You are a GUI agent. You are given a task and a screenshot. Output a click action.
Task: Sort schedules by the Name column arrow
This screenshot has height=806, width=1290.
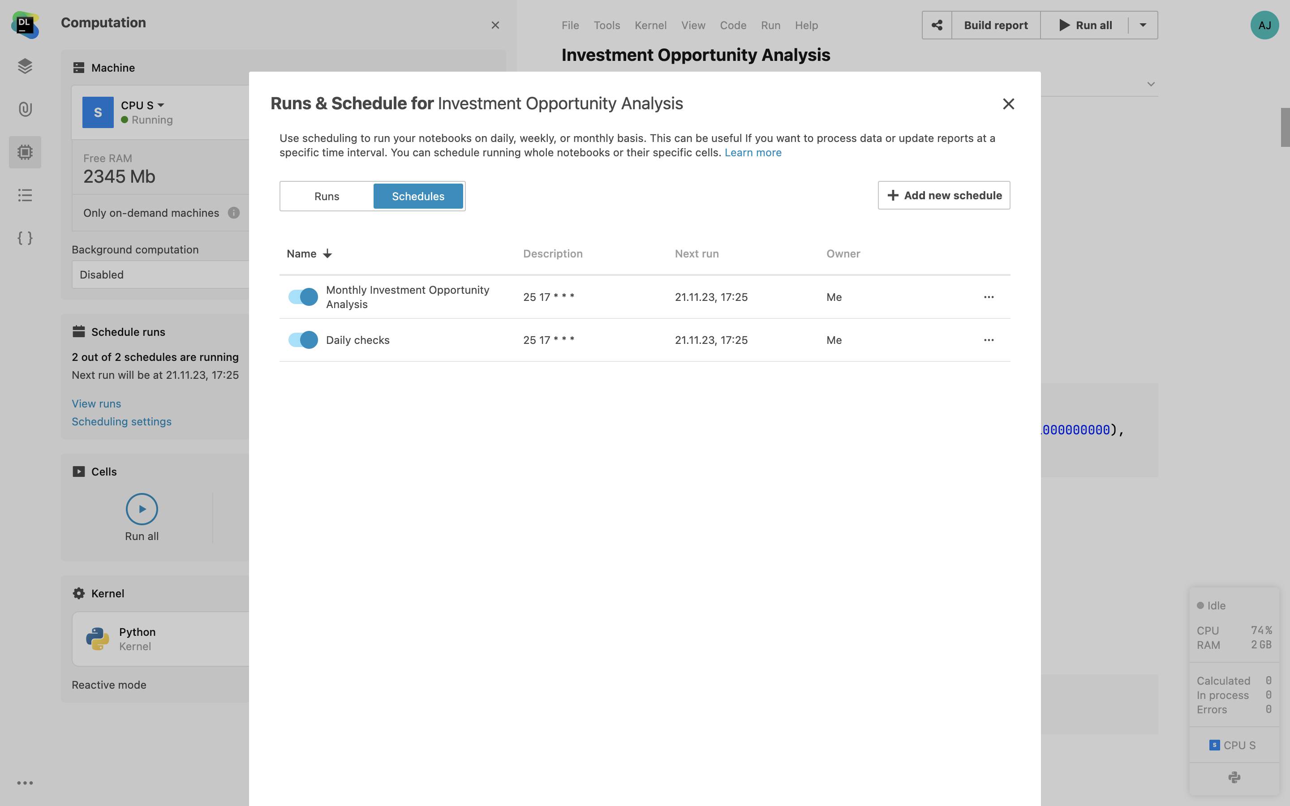point(327,254)
